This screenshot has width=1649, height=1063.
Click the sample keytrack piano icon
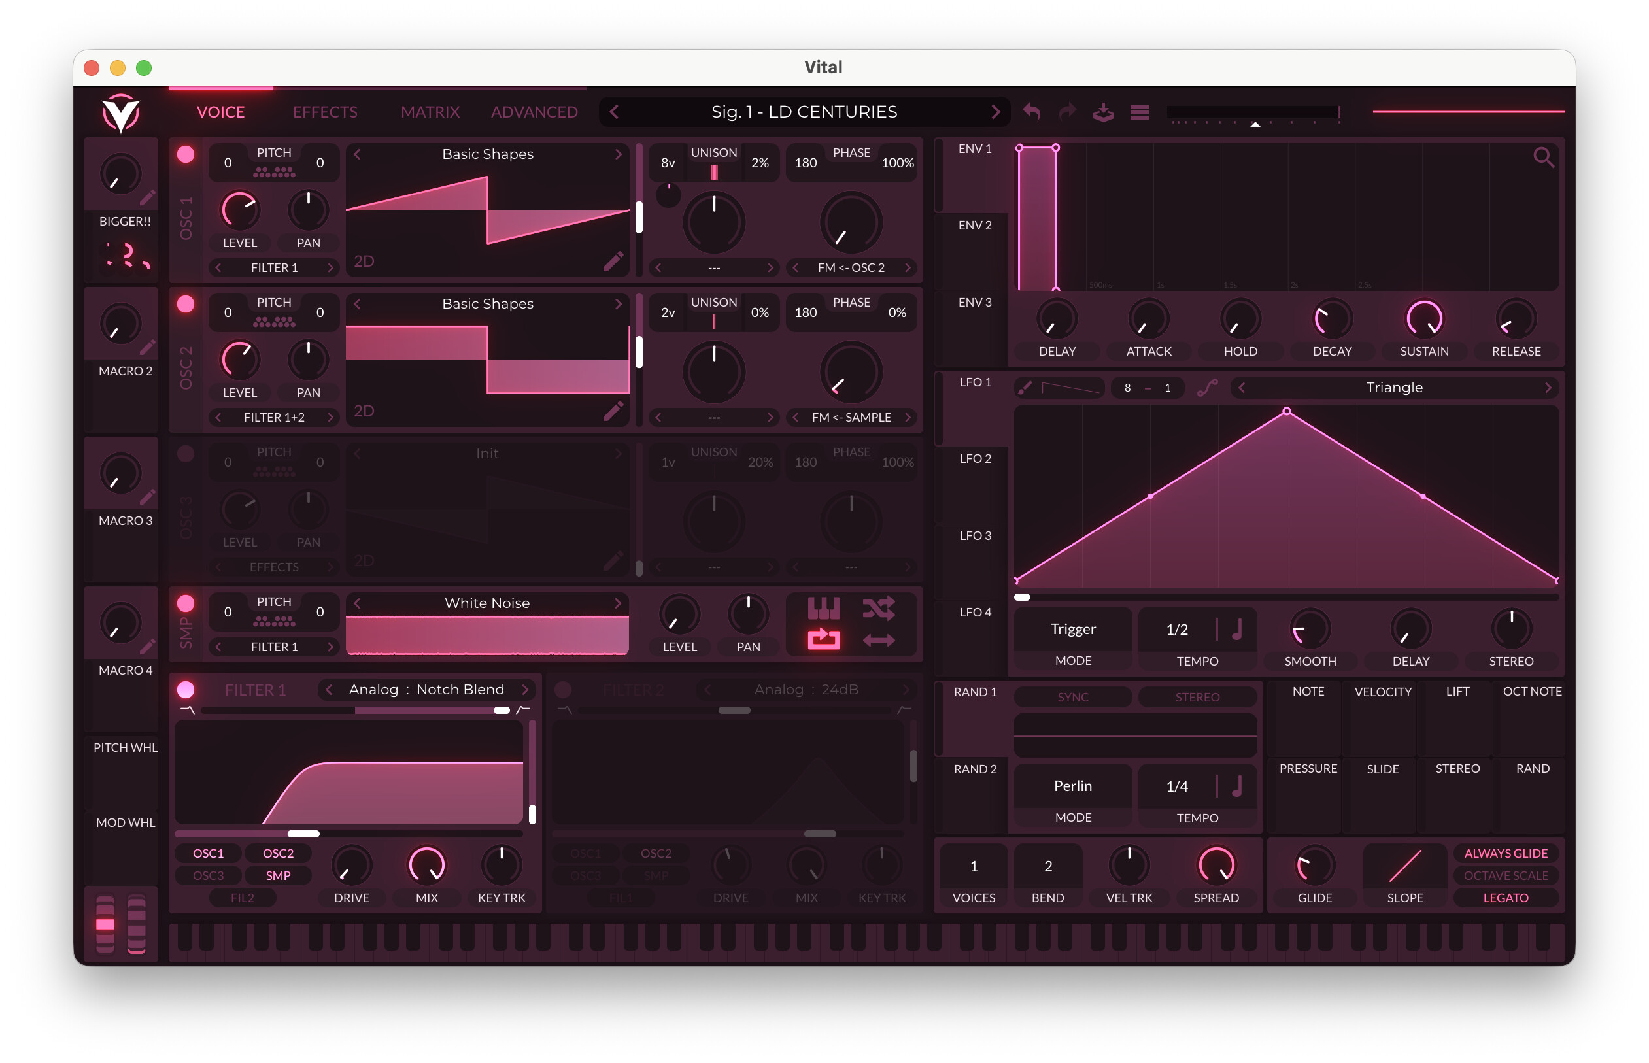coord(823,609)
